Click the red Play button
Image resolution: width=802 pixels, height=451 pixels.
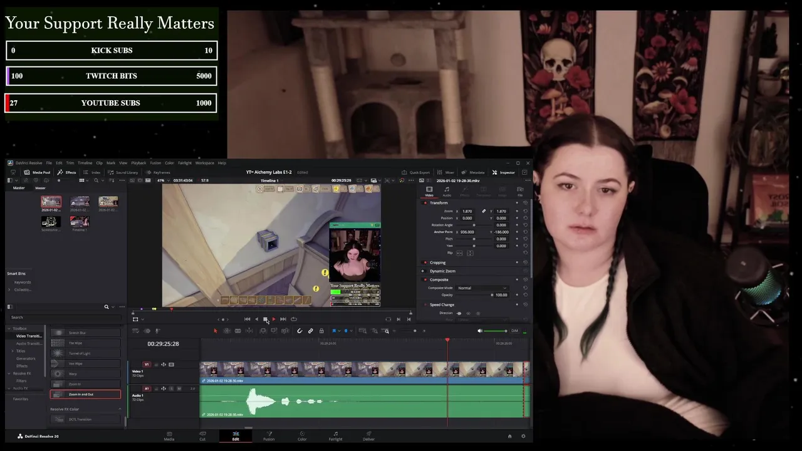274,319
